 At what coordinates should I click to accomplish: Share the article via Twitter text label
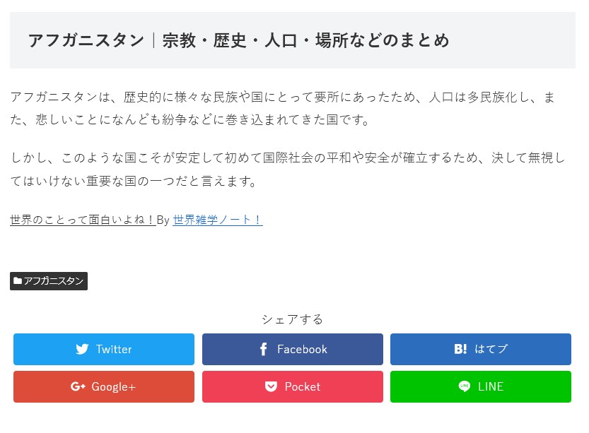point(114,349)
